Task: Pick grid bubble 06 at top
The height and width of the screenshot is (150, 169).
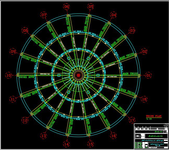Action: [67, 7]
